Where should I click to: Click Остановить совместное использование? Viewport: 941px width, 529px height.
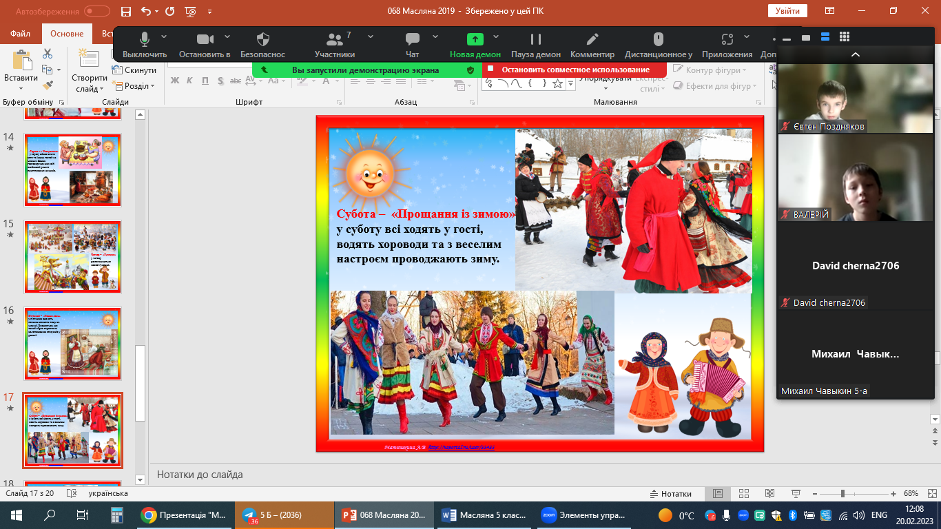click(575, 70)
